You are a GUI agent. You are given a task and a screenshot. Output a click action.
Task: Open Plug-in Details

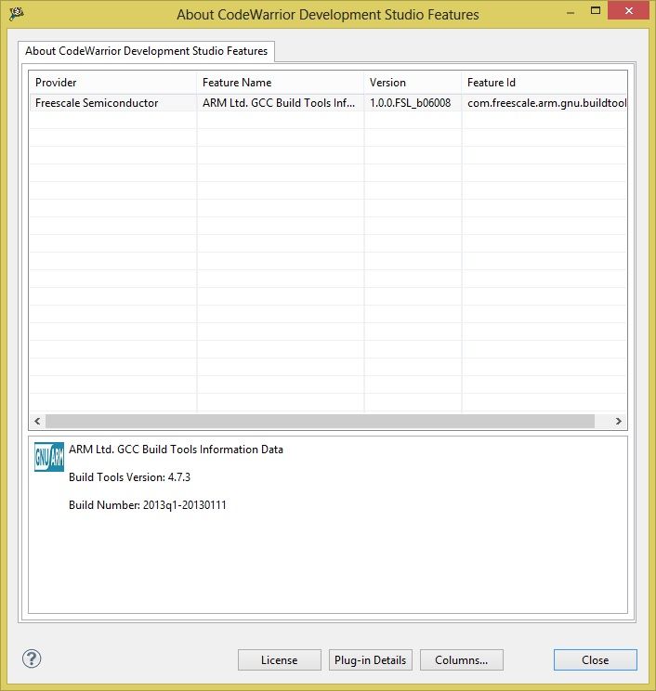(371, 659)
